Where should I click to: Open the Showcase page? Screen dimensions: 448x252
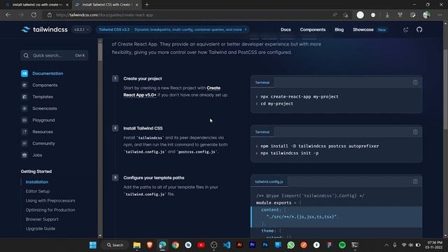[x=363, y=29]
